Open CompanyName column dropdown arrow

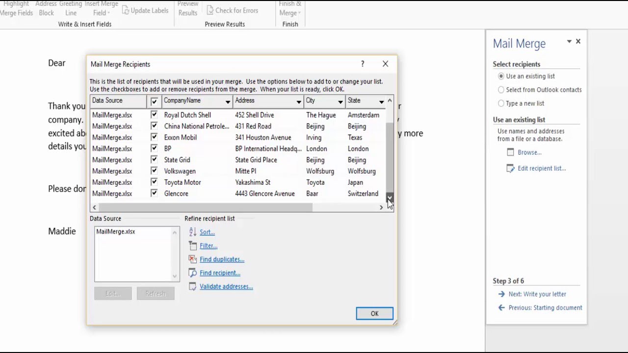tap(228, 101)
